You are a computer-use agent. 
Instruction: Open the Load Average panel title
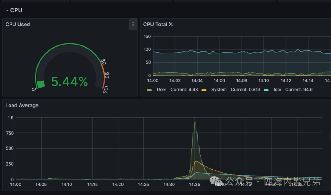tap(22, 105)
